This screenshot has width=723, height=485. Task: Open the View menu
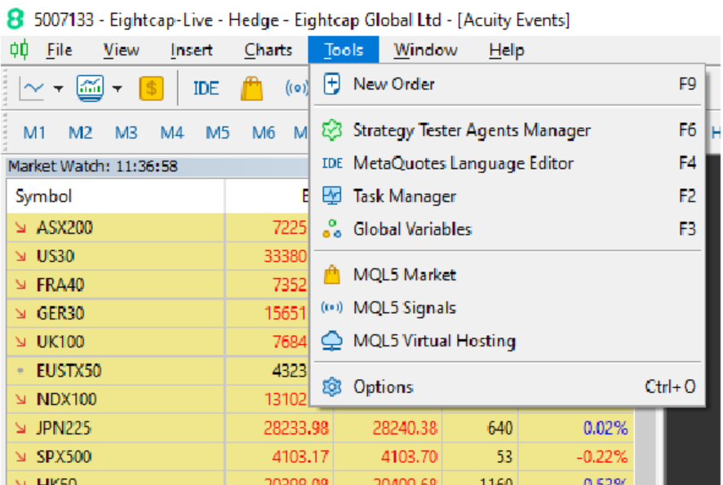[x=122, y=50]
